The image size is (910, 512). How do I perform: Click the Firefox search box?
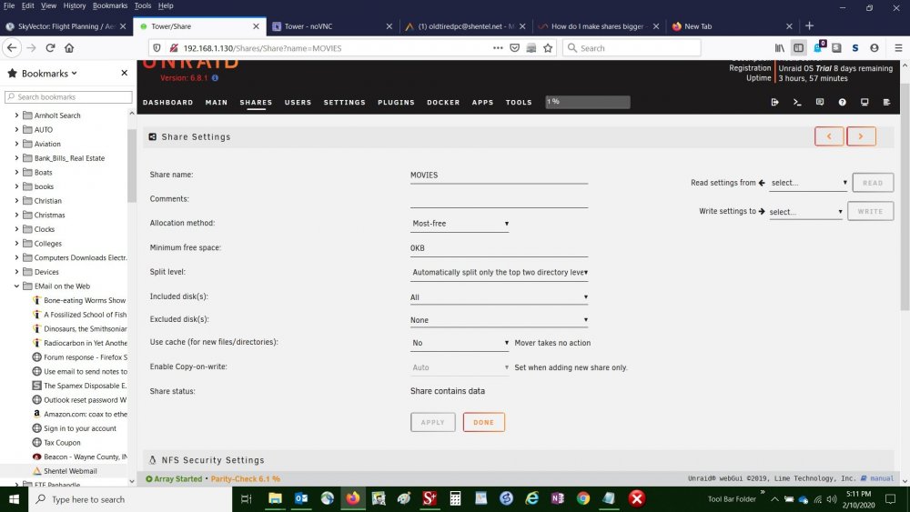pyautogui.click(x=632, y=48)
